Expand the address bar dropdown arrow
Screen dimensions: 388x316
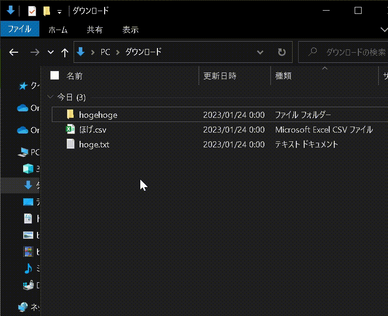pos(260,52)
